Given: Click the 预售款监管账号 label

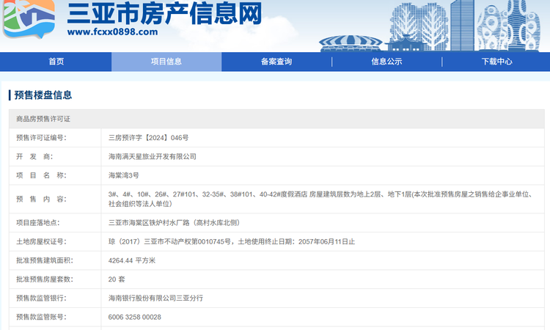Looking at the screenshot, I should tap(41, 317).
